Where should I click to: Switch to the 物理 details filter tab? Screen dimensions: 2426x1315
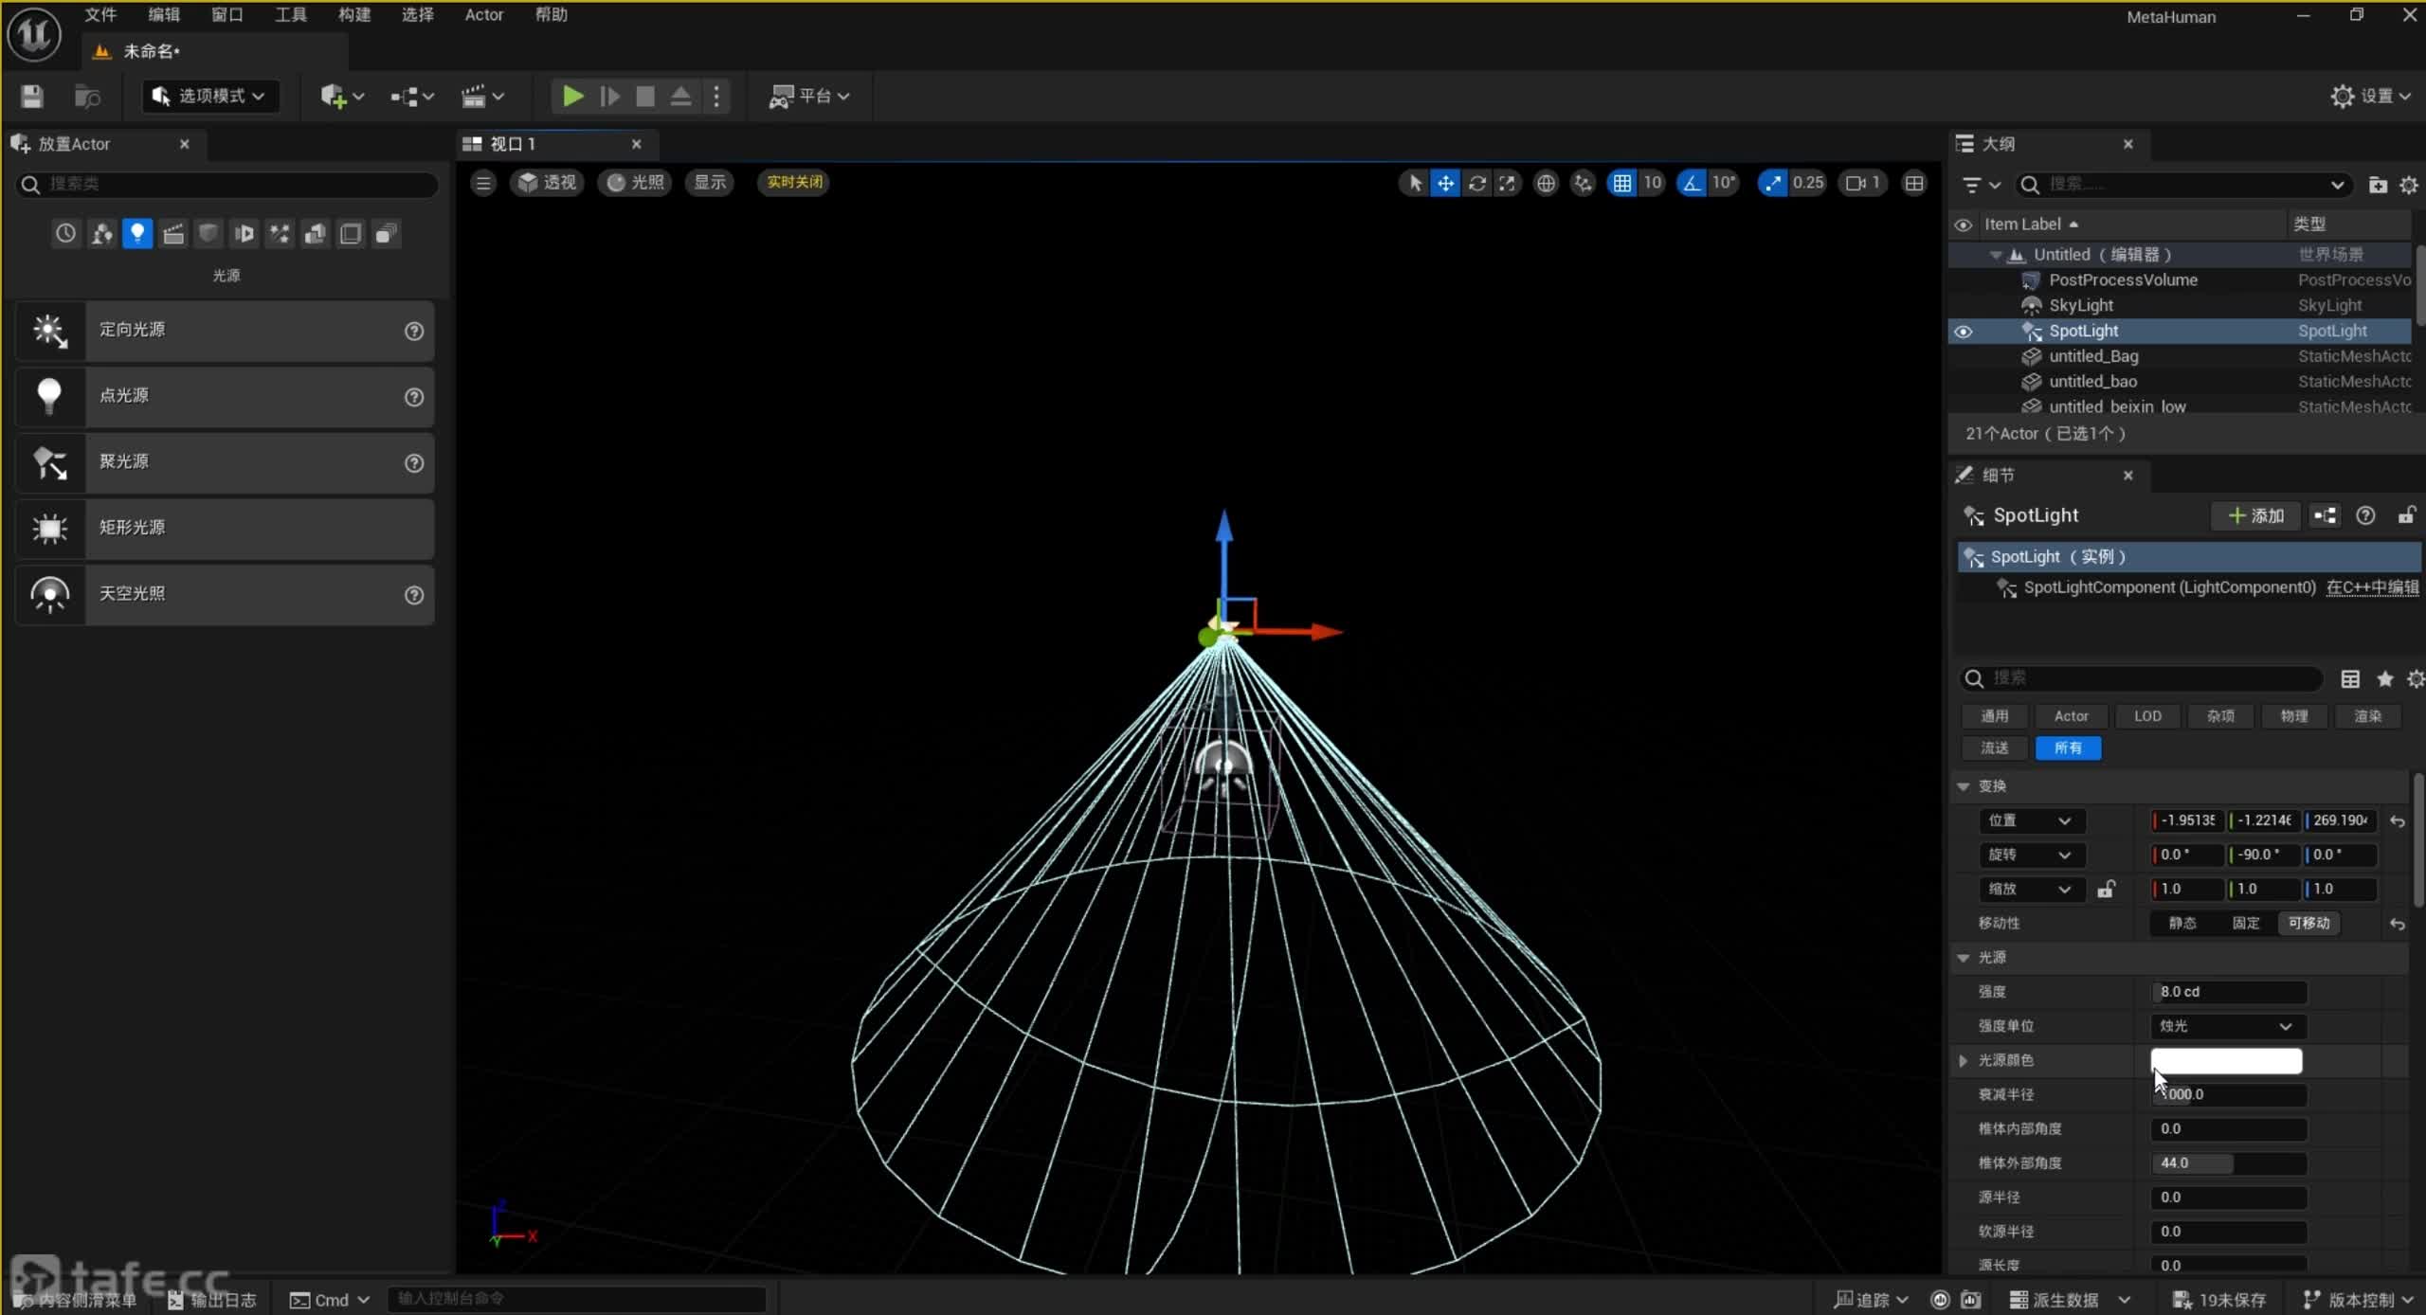[2293, 716]
